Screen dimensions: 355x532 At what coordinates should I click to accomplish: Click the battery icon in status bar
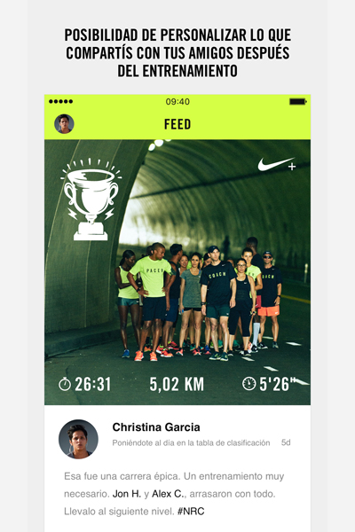[x=298, y=101]
